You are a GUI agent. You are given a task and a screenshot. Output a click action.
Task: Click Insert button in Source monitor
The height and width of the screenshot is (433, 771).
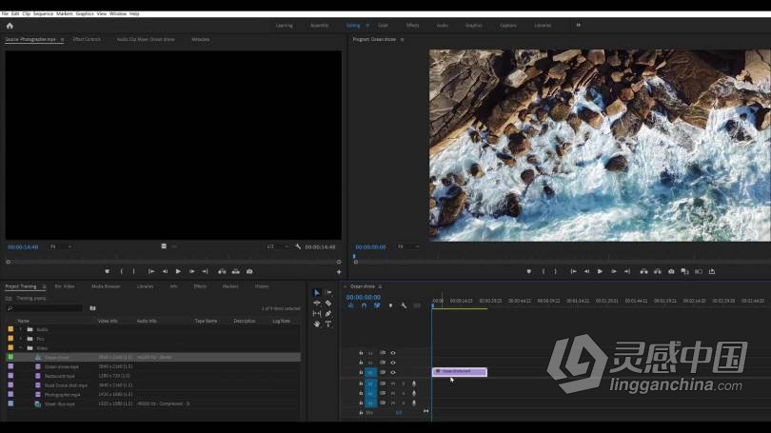pyautogui.click(x=222, y=271)
